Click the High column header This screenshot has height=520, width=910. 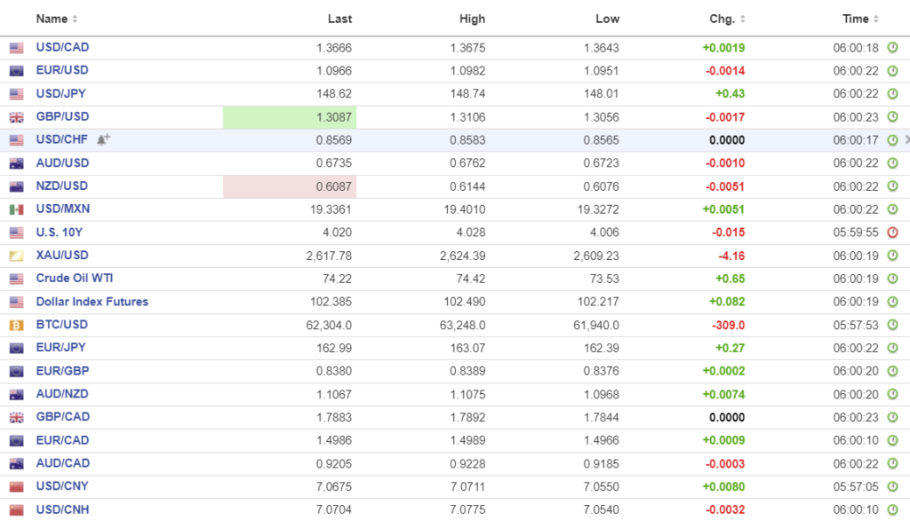click(x=473, y=19)
